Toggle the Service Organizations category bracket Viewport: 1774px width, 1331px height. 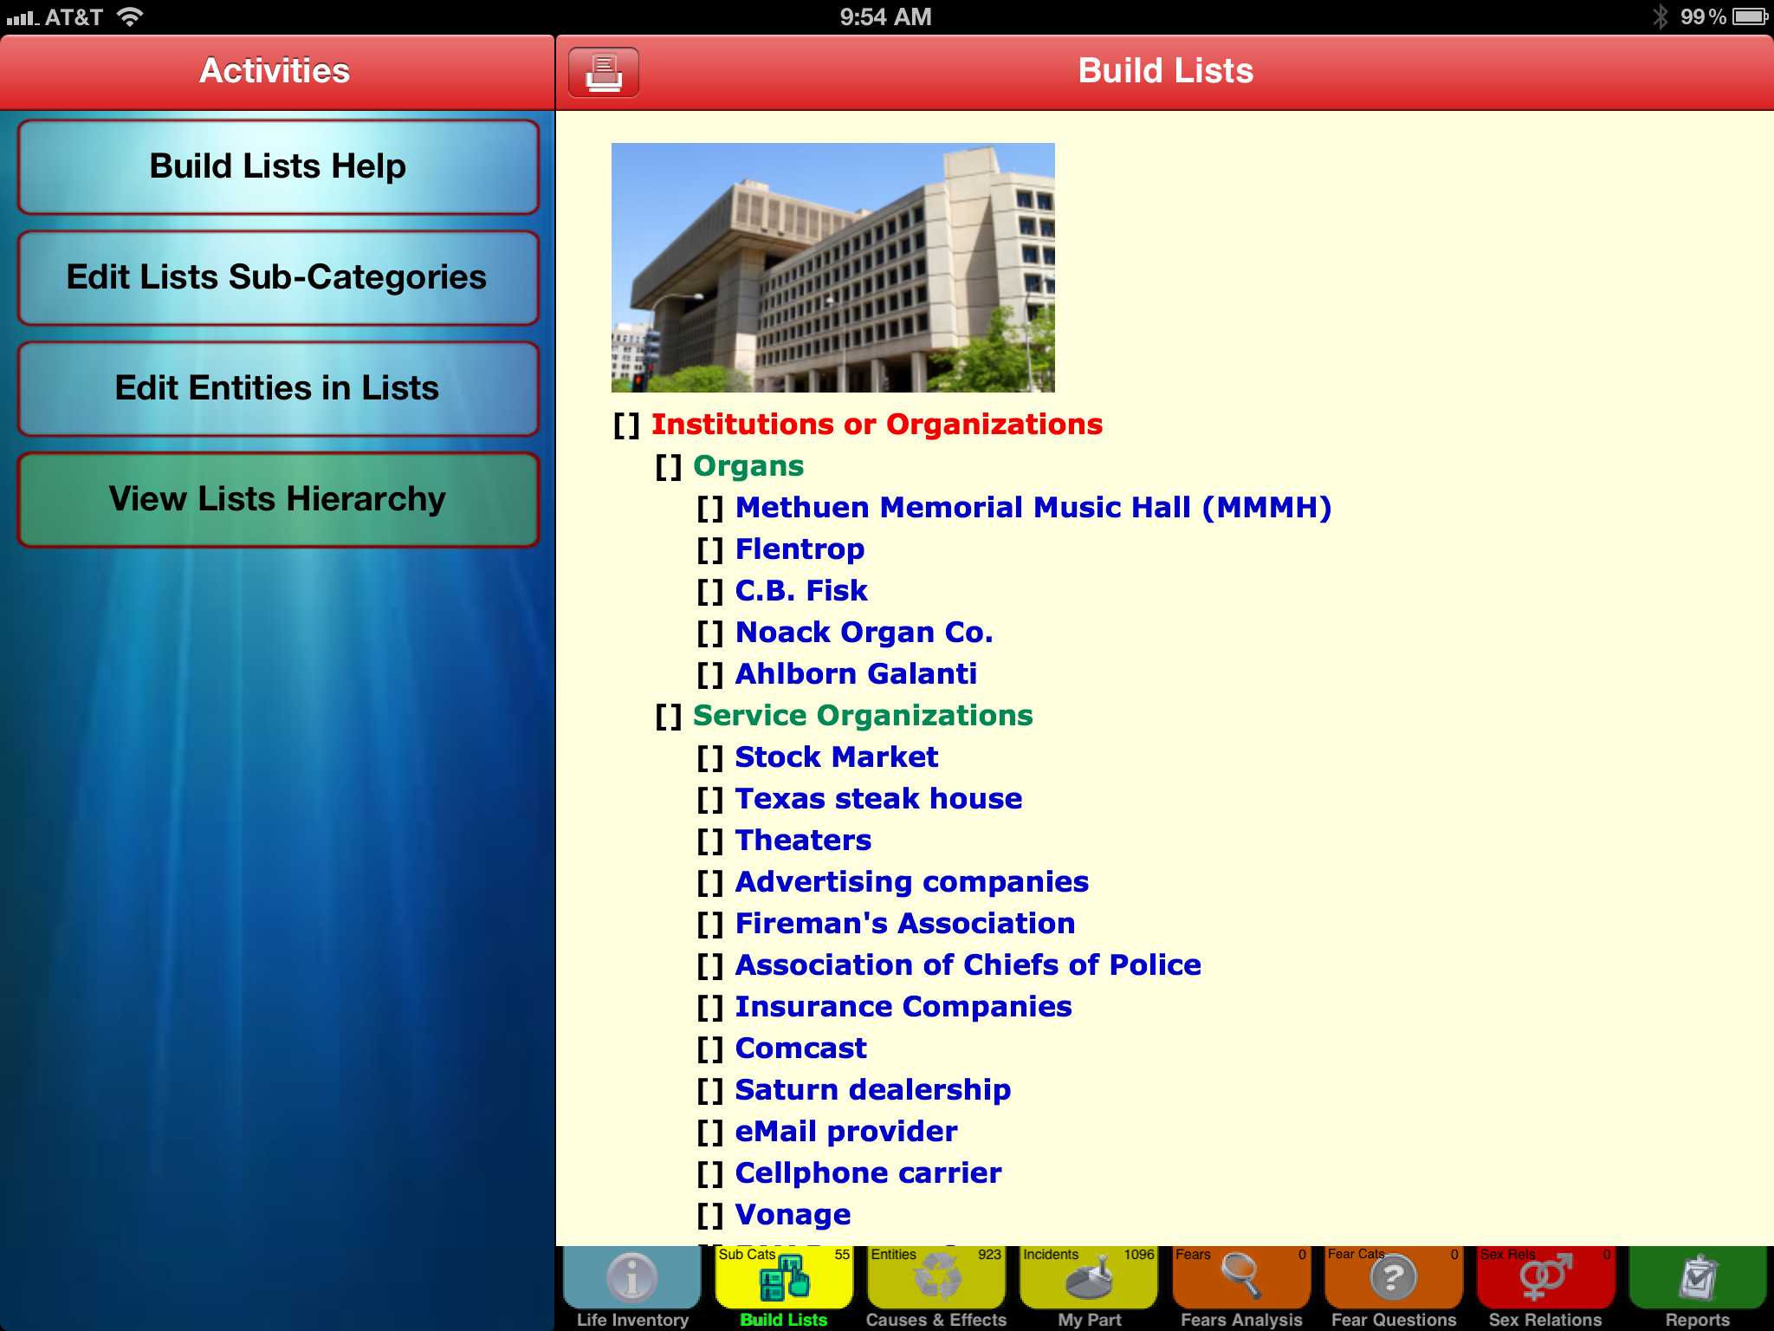click(x=668, y=717)
